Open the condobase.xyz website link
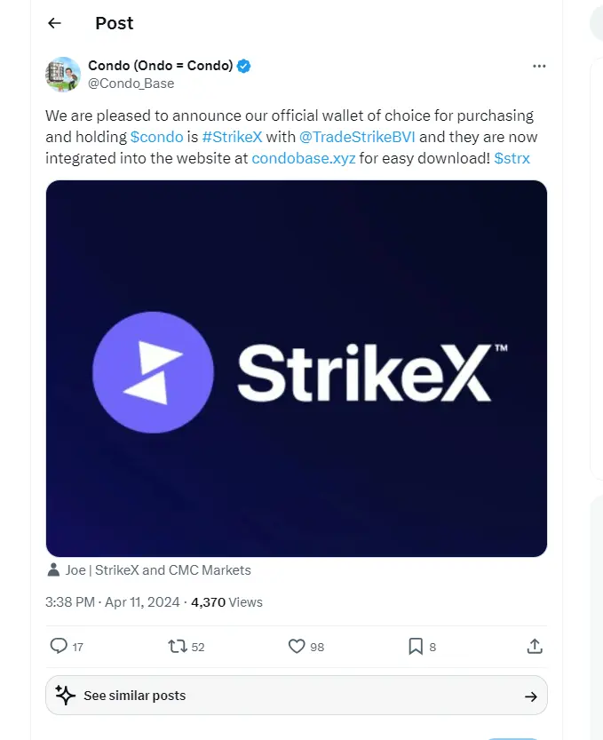 pyautogui.click(x=302, y=158)
